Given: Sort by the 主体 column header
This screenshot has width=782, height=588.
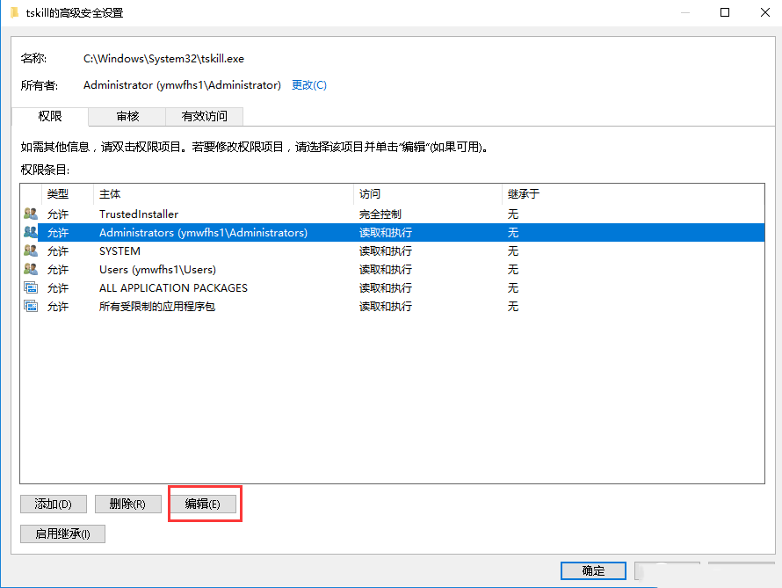Looking at the screenshot, I should point(223,194).
